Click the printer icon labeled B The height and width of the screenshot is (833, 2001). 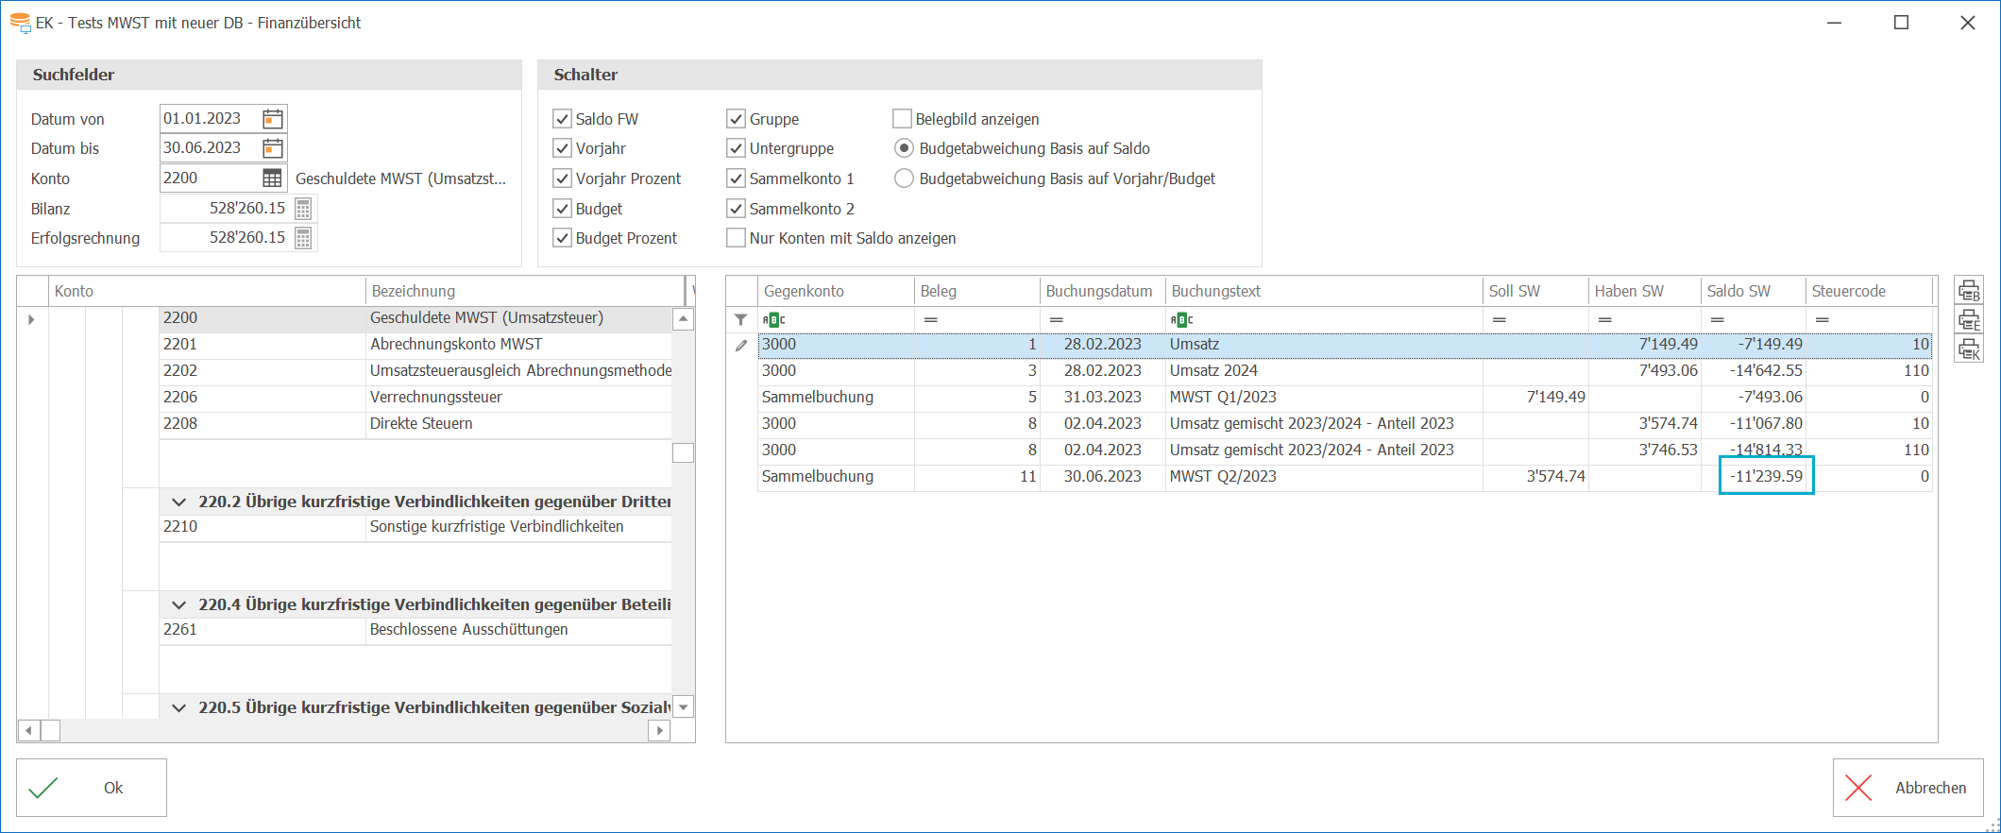tap(1969, 291)
